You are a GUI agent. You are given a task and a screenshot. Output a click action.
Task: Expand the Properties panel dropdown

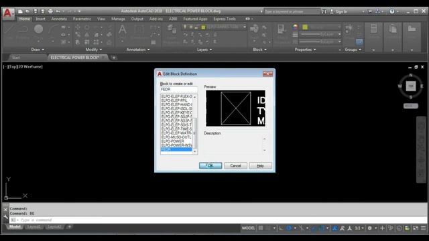coord(305,50)
